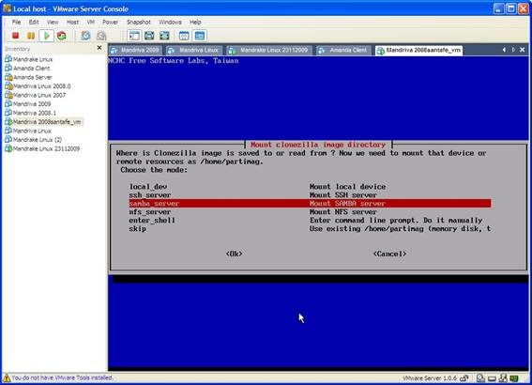
Task: Maximize the VMware Server Console window
Action: 511,8
